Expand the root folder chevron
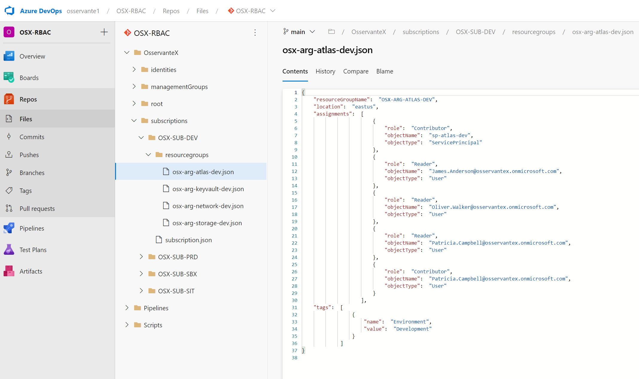The height and width of the screenshot is (379, 639). (x=134, y=104)
